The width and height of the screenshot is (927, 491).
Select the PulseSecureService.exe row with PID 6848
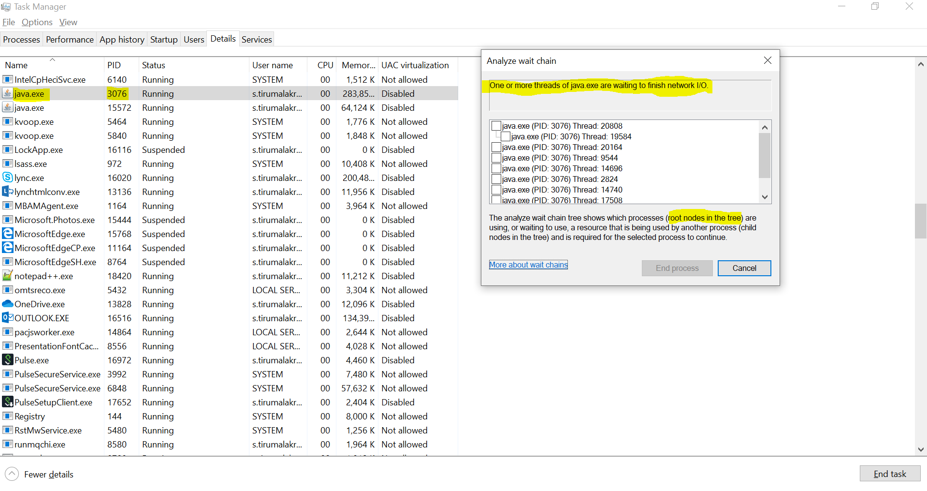pyautogui.click(x=229, y=388)
